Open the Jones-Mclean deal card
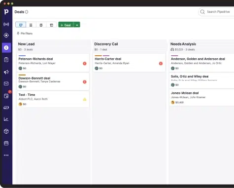The image size is (234, 188). click(201, 98)
